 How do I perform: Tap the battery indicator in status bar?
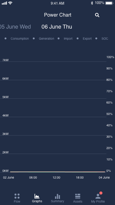point(109,3)
